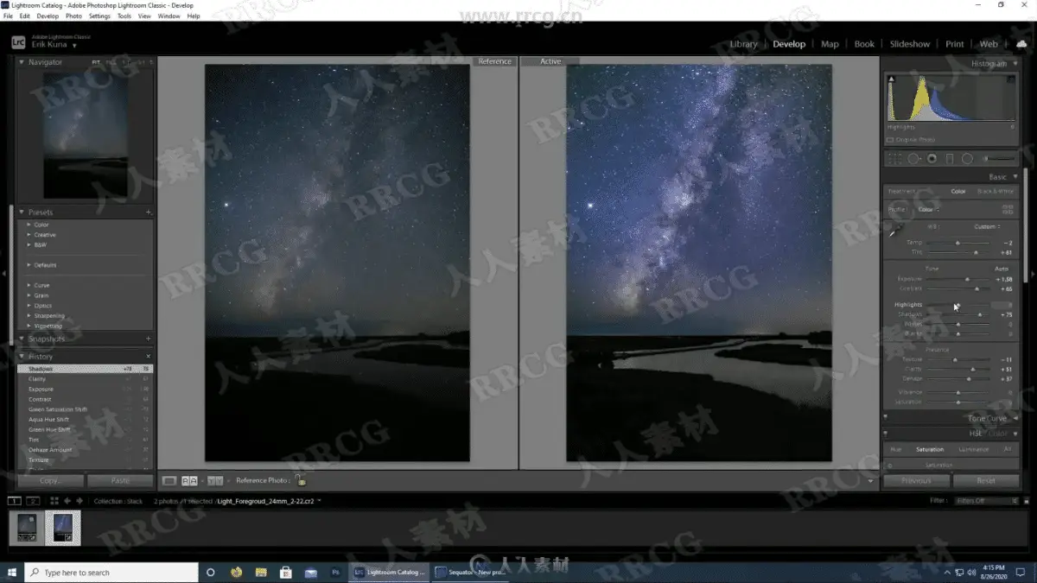Toggle shadow clipping indicator in histogram

[x=891, y=79]
